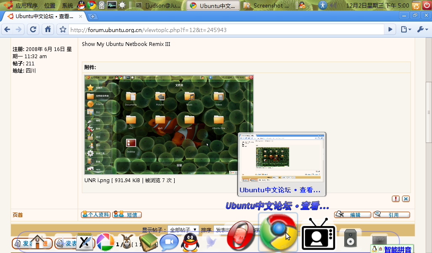Screen dimensions: 432x253
Task: Close the Ubuntu中文论坛 tab
Action: pyautogui.click(x=81, y=16)
